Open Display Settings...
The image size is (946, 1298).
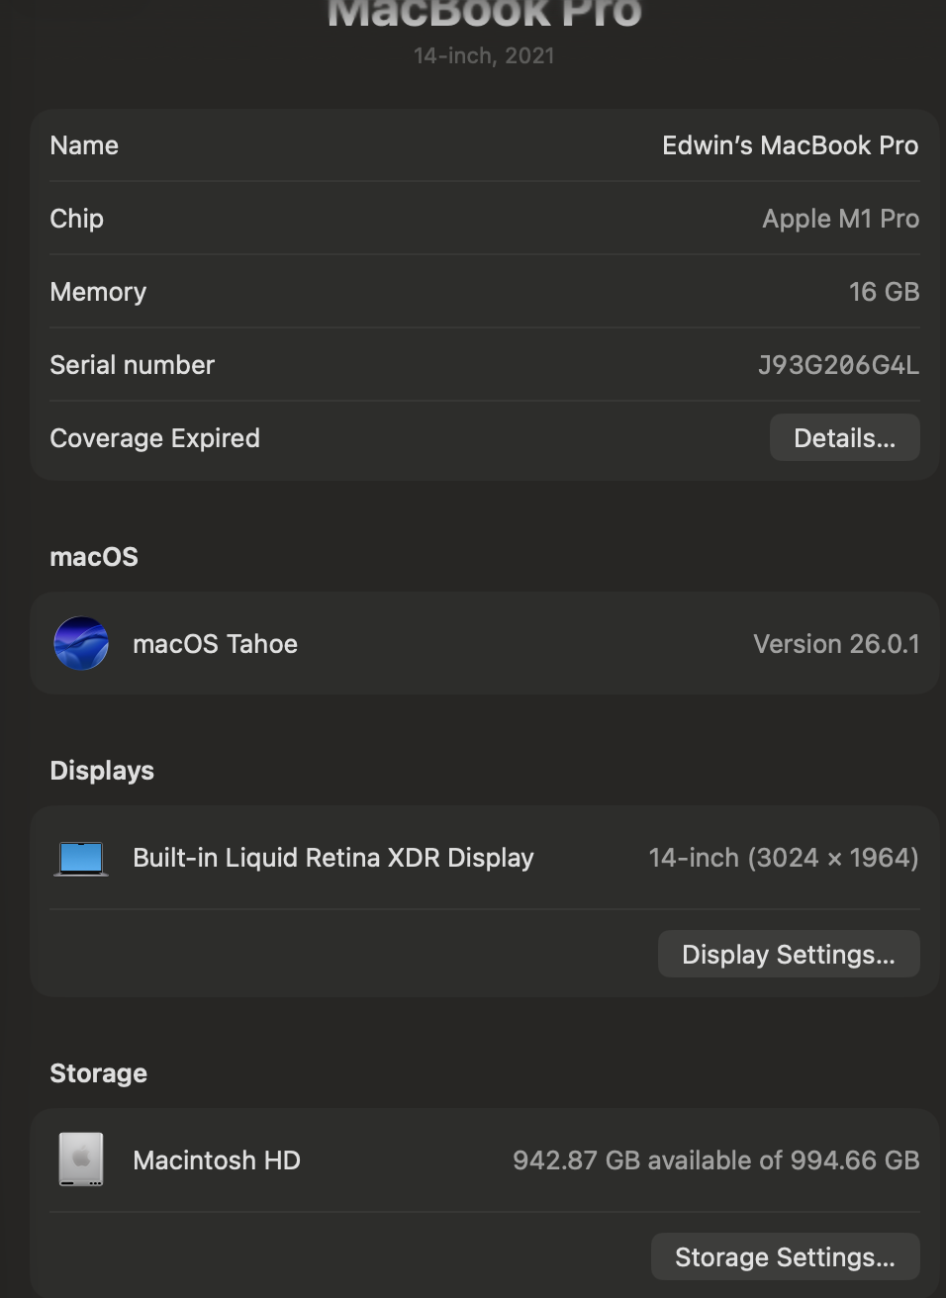[x=789, y=954]
